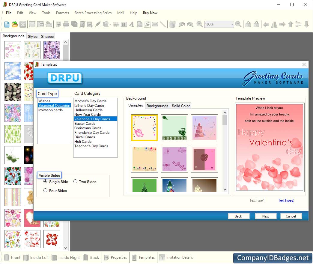
Task: Switch to the Backgrounds tab in Background group
Action: point(157,106)
